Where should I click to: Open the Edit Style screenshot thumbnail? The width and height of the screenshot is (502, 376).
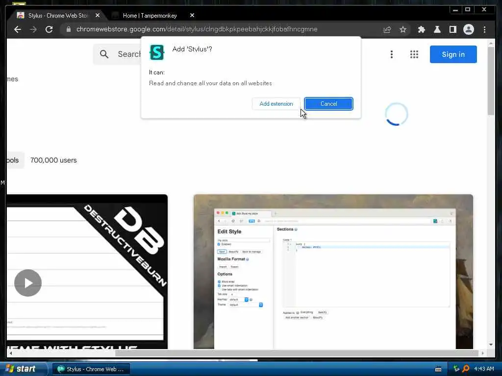tap(333, 271)
